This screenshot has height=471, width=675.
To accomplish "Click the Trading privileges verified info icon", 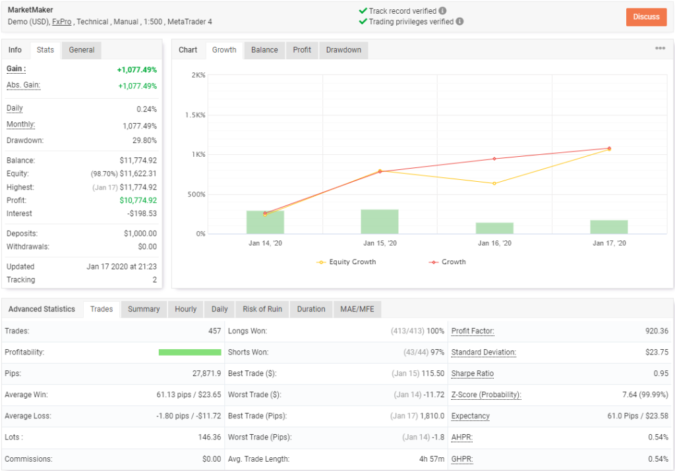I will pos(459,21).
